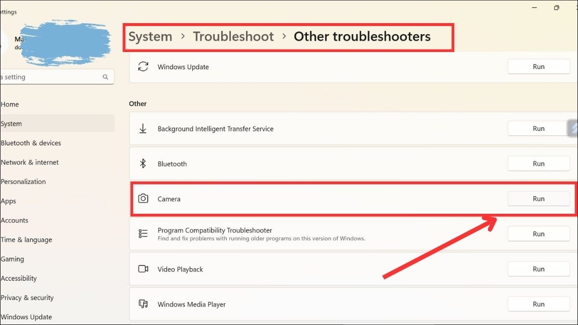Click the search magnifier icon in settings search
This screenshot has height=325, width=578.
(x=105, y=77)
